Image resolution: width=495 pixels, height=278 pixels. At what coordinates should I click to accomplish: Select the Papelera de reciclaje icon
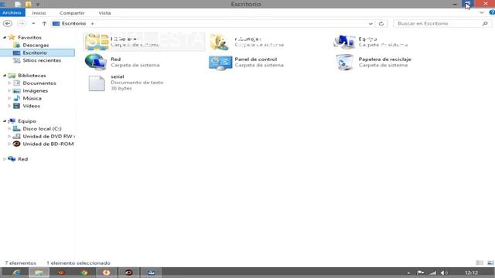click(344, 62)
